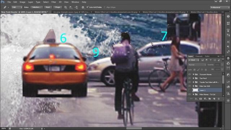Toggle the Align Edges checkbox

pos(105,7)
